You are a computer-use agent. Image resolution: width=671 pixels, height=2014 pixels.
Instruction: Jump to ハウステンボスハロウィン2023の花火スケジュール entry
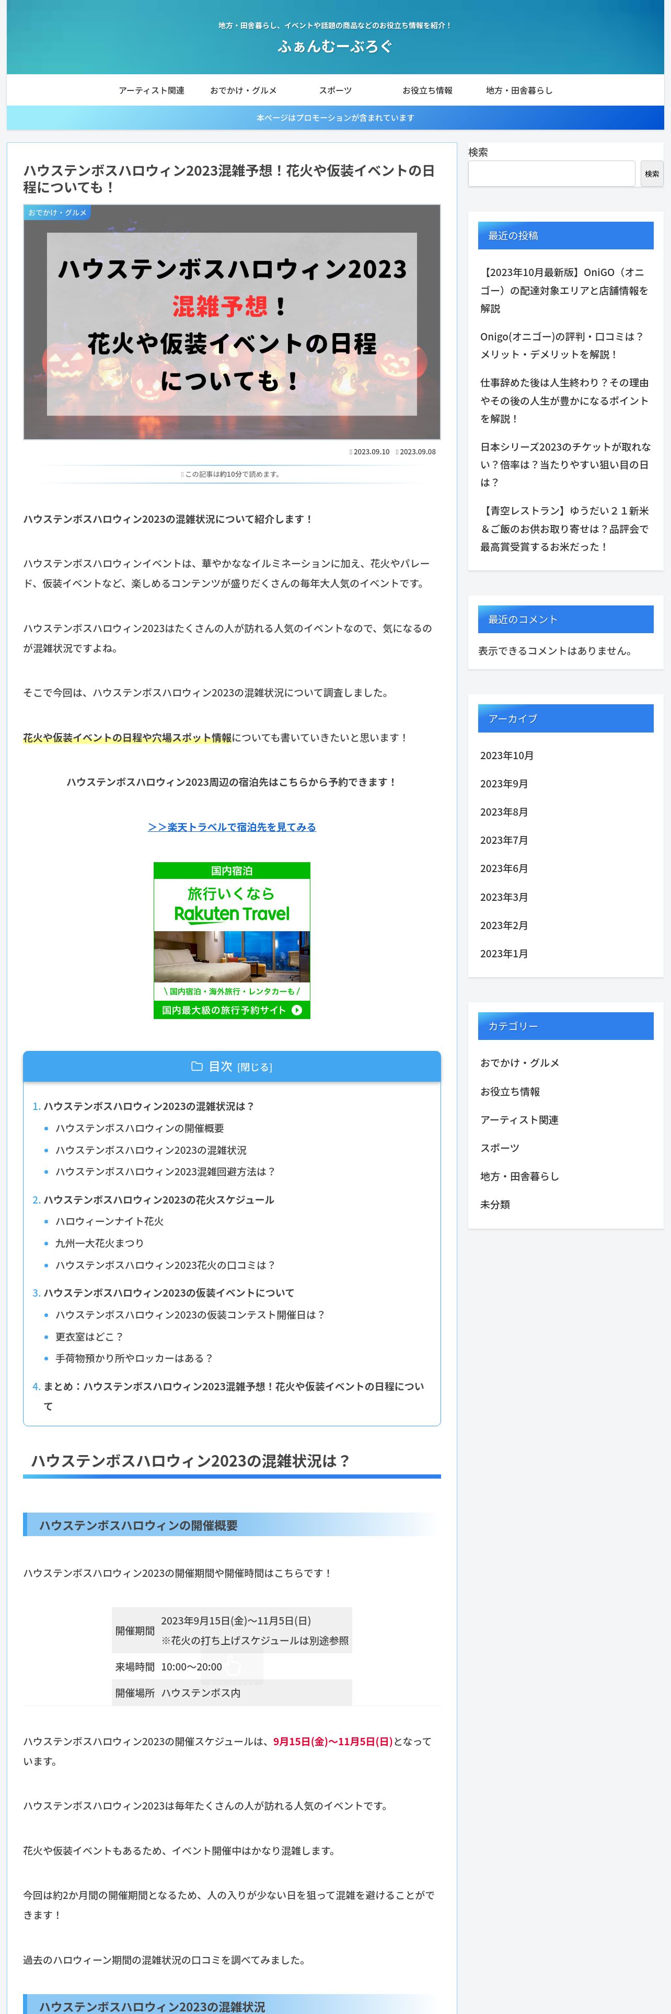[158, 1199]
